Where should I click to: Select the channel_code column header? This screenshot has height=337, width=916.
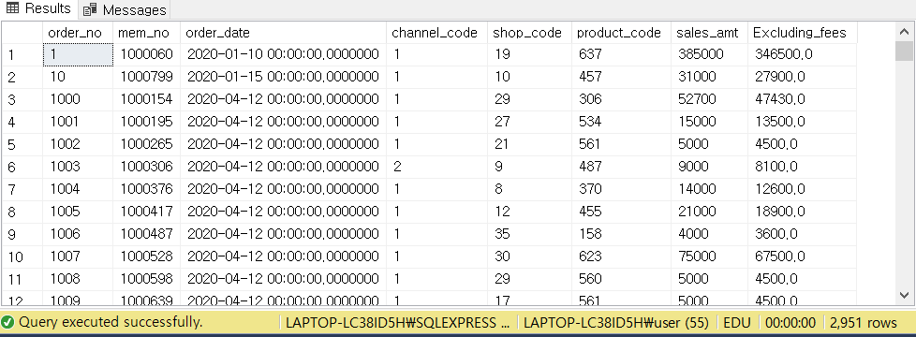point(437,33)
